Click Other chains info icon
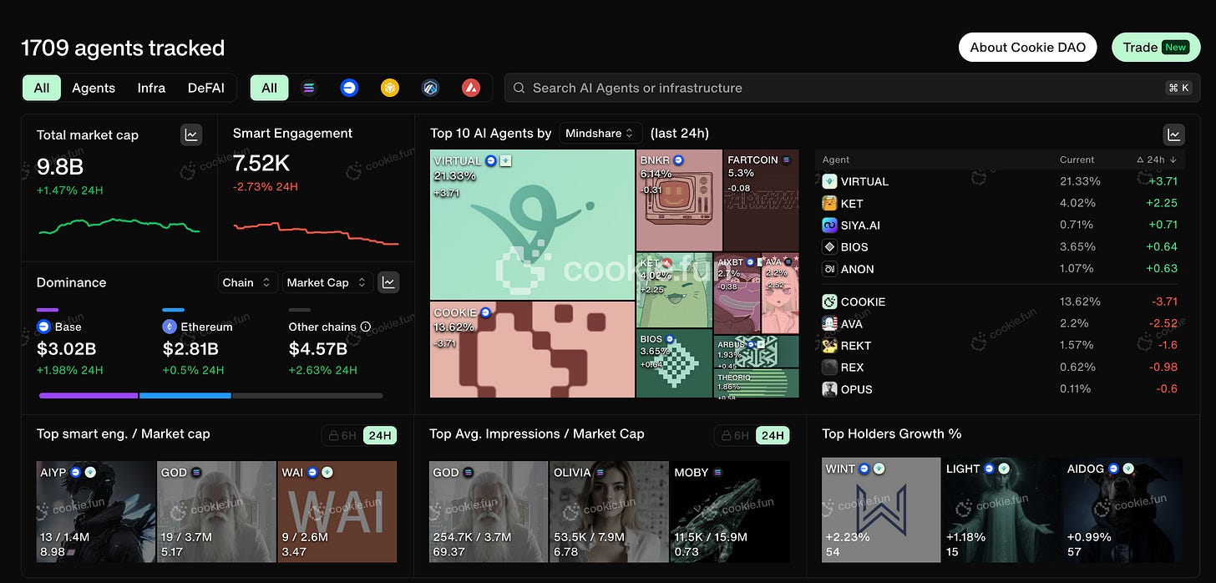The height and width of the screenshot is (583, 1216). coord(365,327)
